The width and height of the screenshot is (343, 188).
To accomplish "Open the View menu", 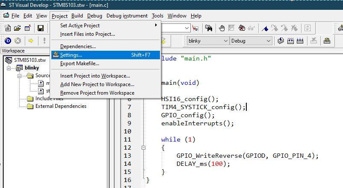I will click(x=41, y=16).
